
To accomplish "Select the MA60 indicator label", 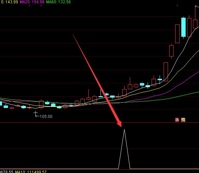I will (58, 2).
